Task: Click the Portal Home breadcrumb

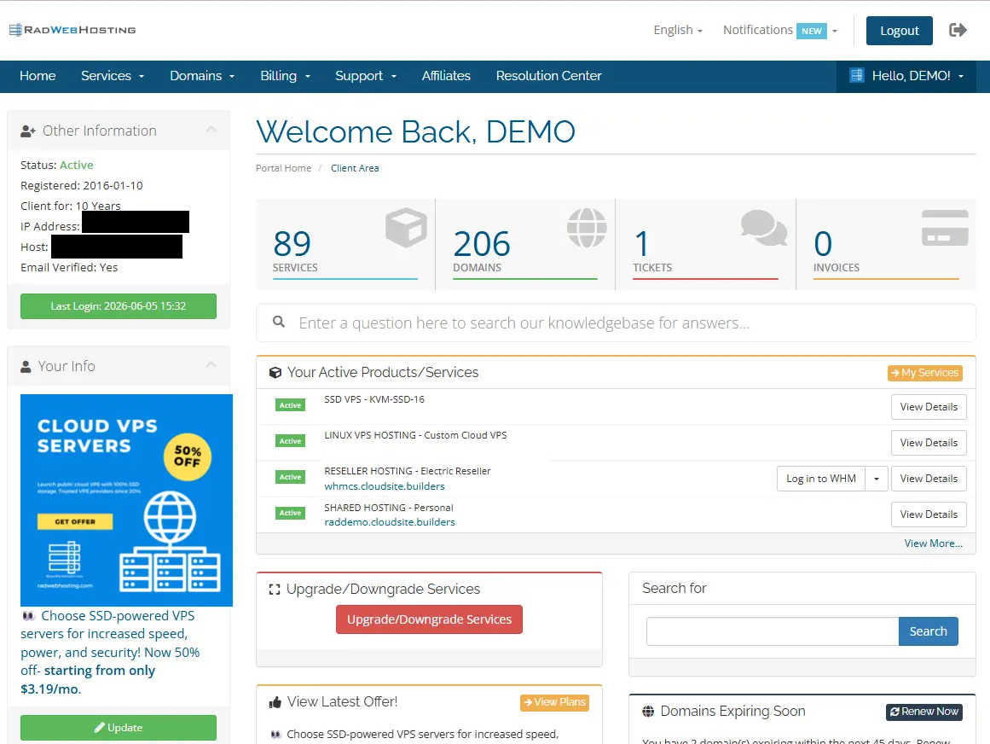Action: click(283, 169)
